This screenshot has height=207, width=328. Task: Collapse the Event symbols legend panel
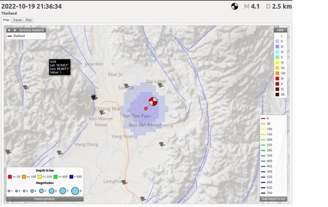[x=44, y=199]
